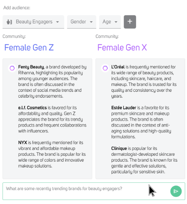Viewport: 187px width, 204px height.
Task: Click the hexagon icon in the Gen Z panel
Action: pos(12,68)
